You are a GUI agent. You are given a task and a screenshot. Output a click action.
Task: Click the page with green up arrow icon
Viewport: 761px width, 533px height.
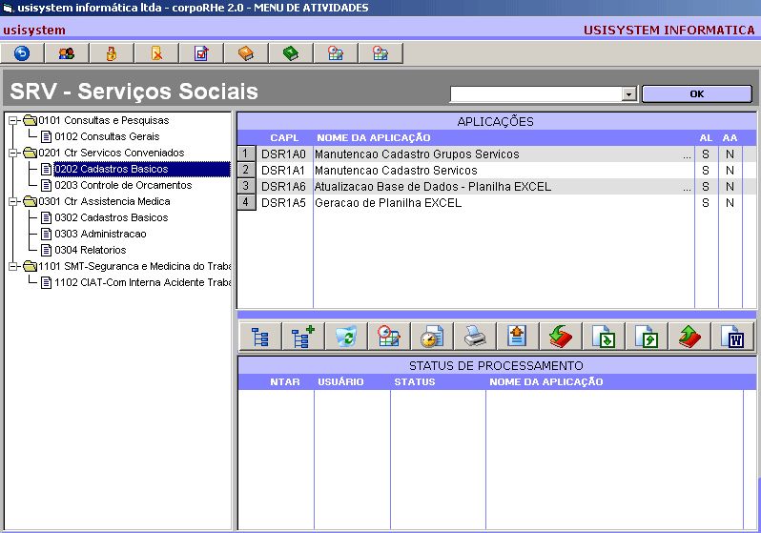coord(647,336)
